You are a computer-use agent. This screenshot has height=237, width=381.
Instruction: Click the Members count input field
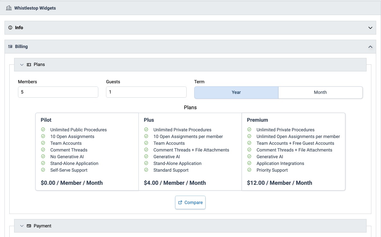[x=58, y=92]
